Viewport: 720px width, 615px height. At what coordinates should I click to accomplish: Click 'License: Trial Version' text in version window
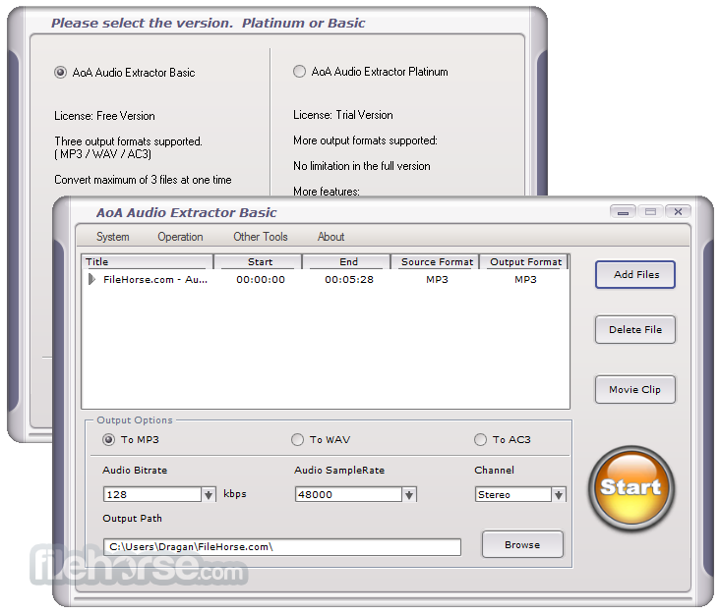[x=343, y=115]
